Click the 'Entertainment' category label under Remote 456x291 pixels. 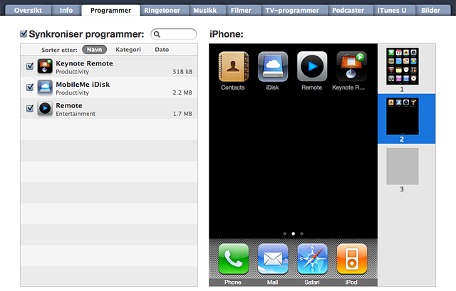tap(76, 114)
